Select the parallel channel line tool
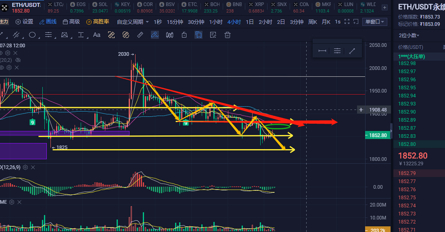 click(x=16, y=35)
